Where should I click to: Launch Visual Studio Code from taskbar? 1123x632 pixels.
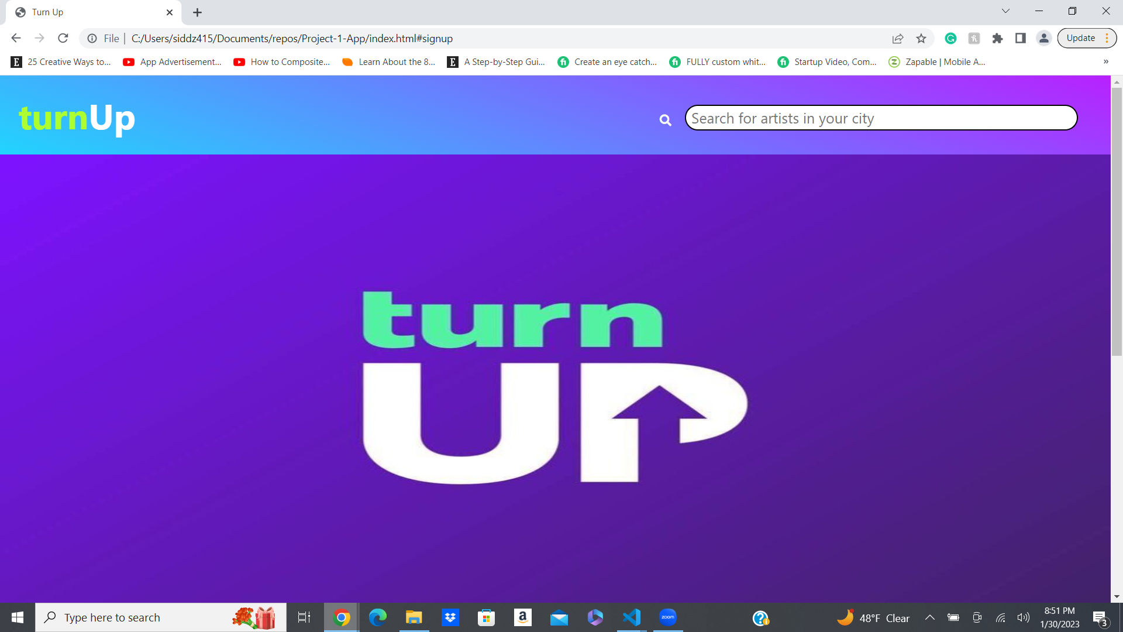click(x=632, y=617)
